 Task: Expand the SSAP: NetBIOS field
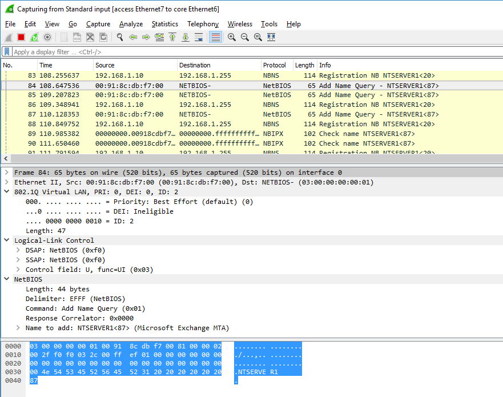(18, 259)
